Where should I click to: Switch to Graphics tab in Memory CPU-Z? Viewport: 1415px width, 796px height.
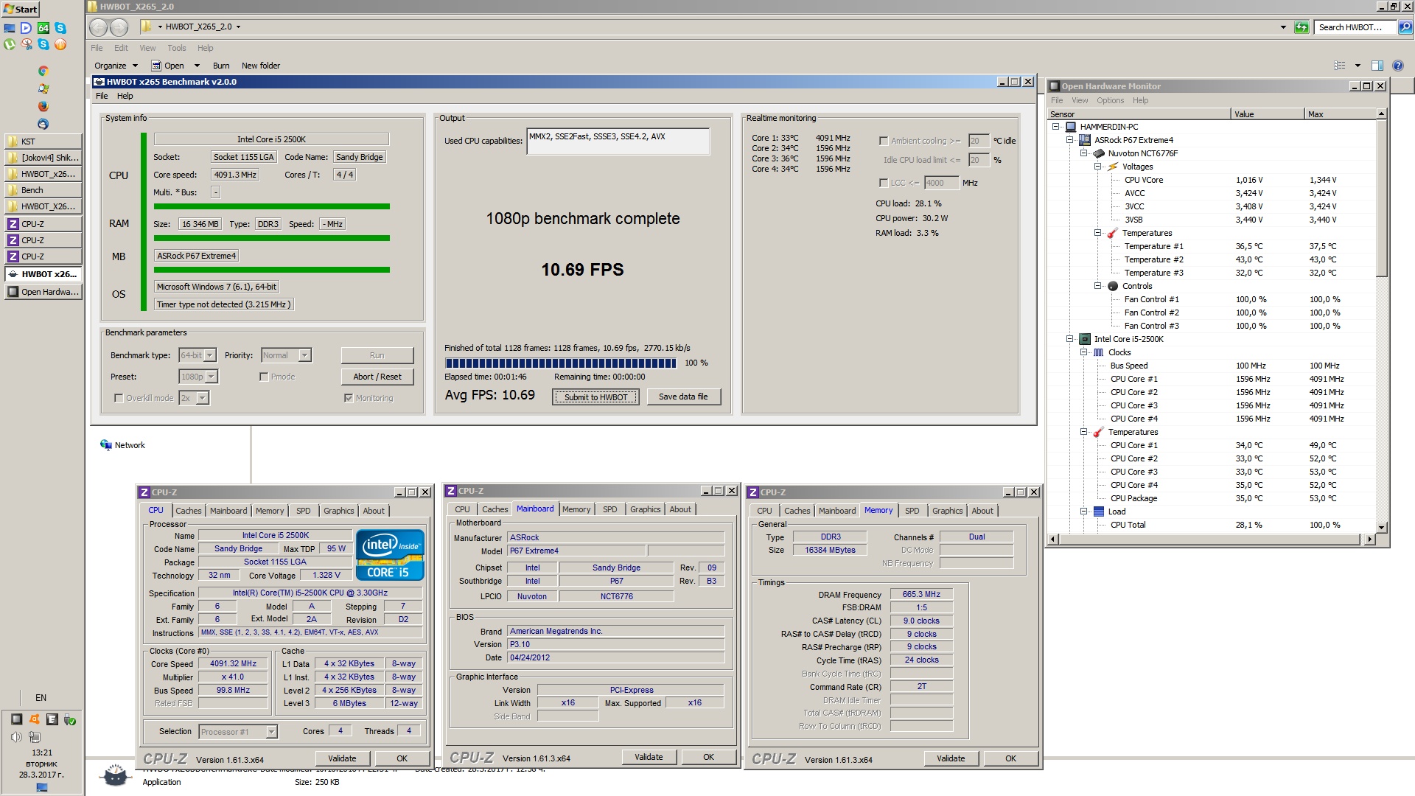[x=947, y=511]
